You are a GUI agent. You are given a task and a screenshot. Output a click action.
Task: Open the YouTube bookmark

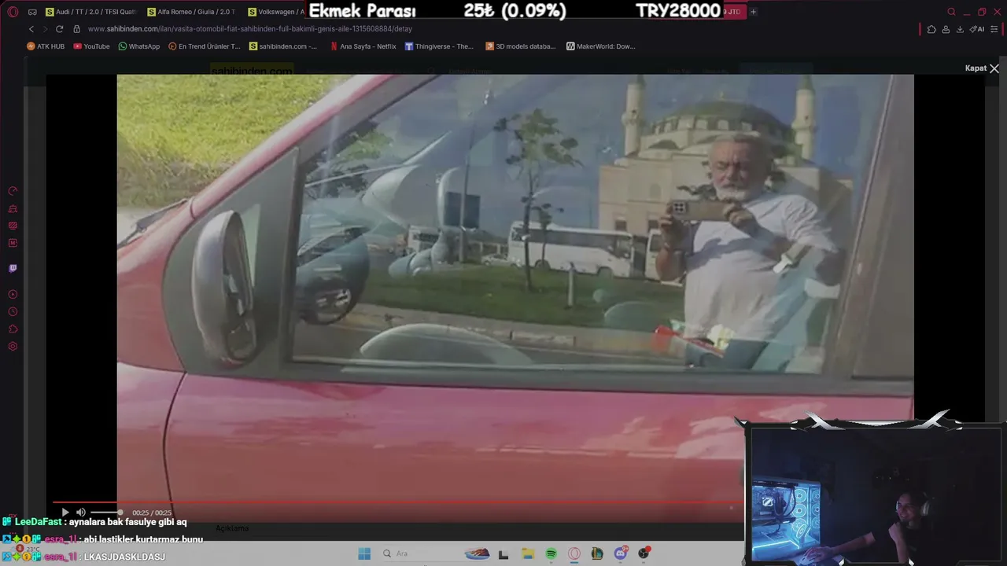click(91, 46)
